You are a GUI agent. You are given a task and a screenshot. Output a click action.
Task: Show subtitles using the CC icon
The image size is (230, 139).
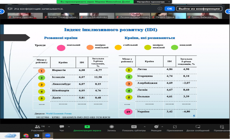tap(134, 127)
